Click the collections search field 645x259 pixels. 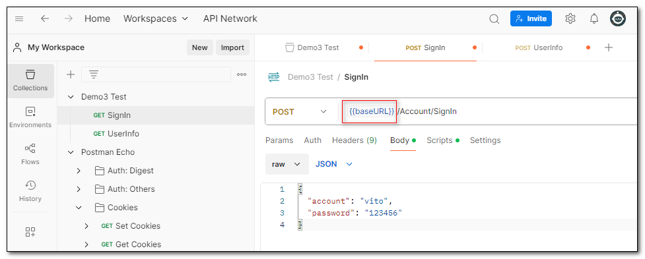point(156,74)
